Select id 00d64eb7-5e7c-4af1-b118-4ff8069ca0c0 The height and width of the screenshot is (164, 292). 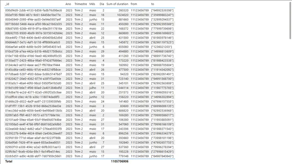pyautogui.click(x=32, y=42)
